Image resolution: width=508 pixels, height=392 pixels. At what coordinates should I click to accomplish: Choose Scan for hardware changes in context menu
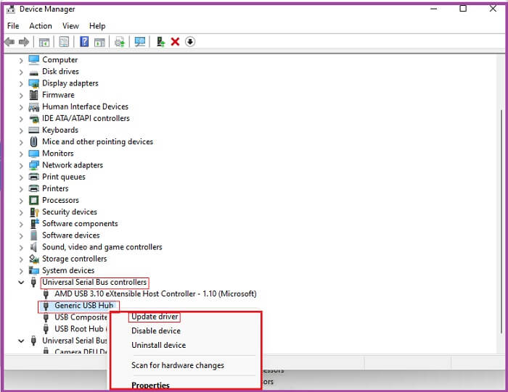coord(178,365)
